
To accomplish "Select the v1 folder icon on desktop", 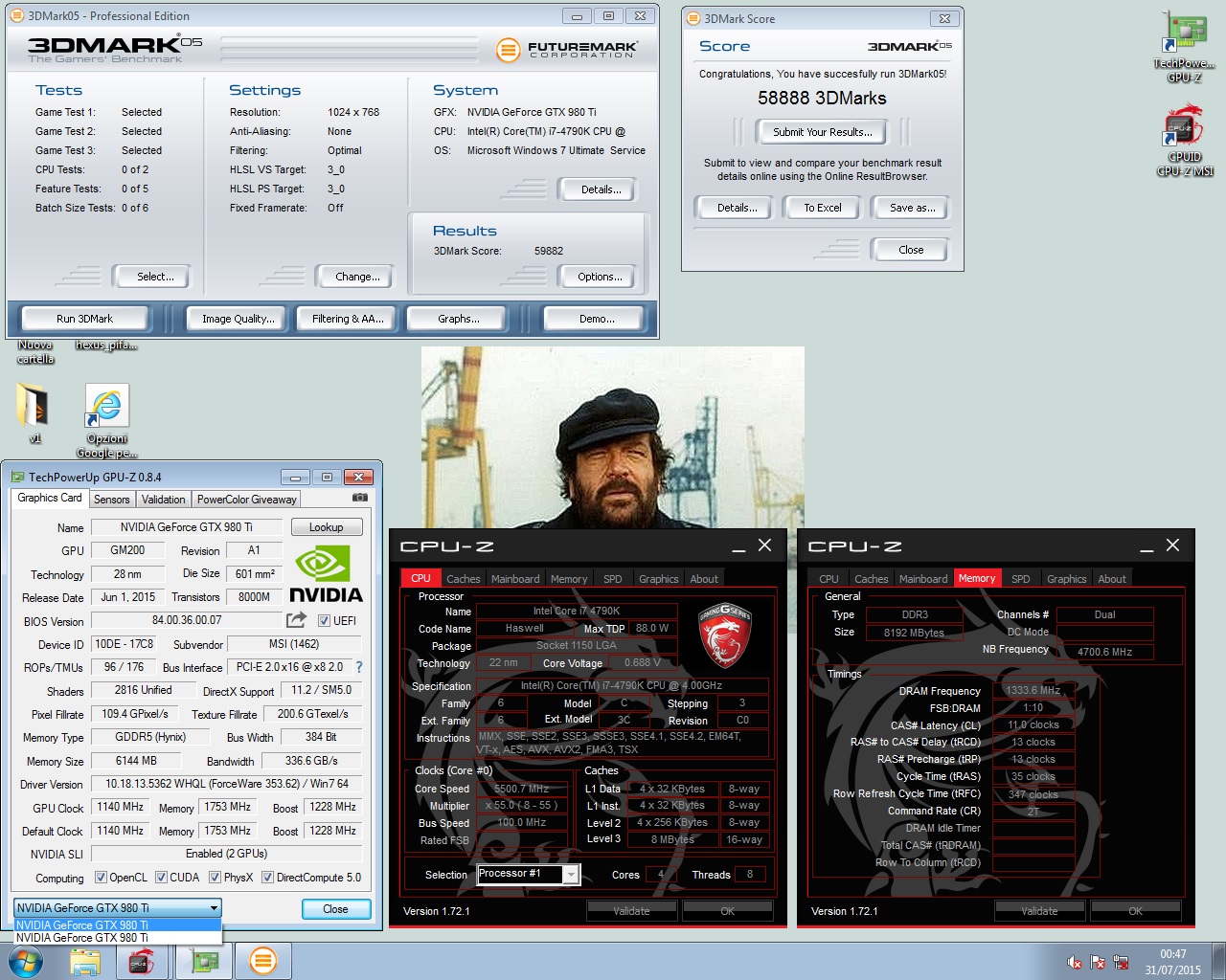I will pos(34,412).
